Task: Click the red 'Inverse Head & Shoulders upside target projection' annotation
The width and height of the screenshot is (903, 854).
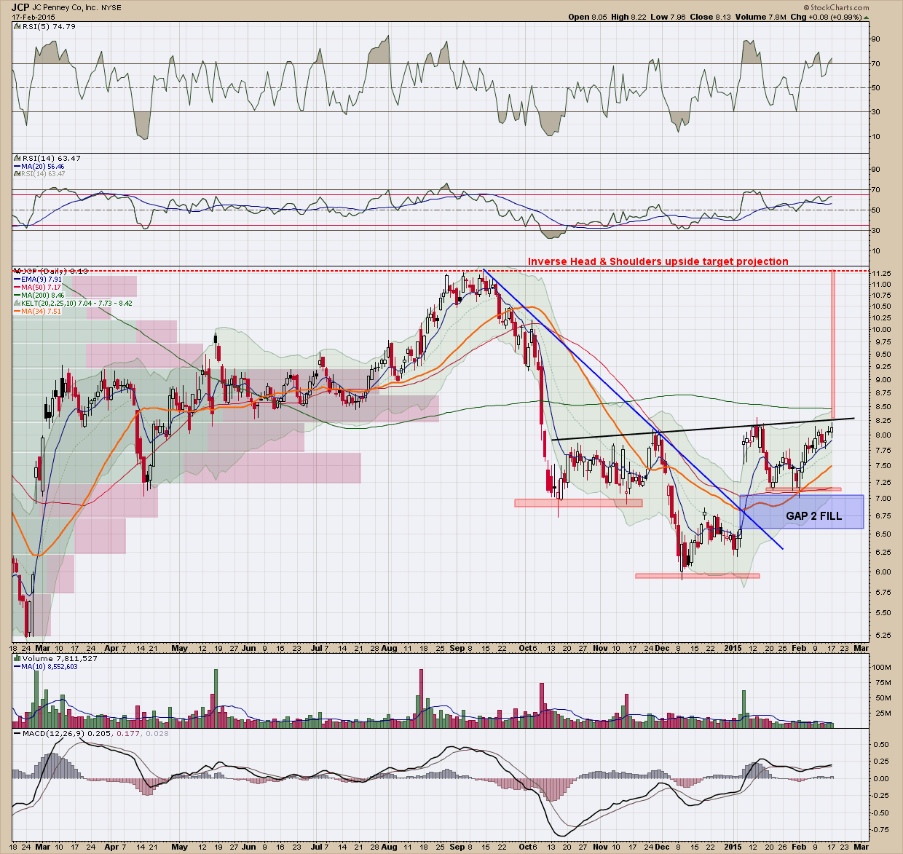Action: pyautogui.click(x=658, y=261)
